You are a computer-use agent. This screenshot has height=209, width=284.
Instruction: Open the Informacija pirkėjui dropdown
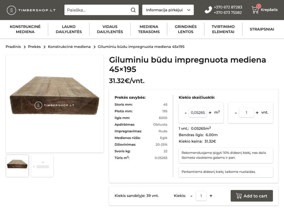tap(167, 10)
